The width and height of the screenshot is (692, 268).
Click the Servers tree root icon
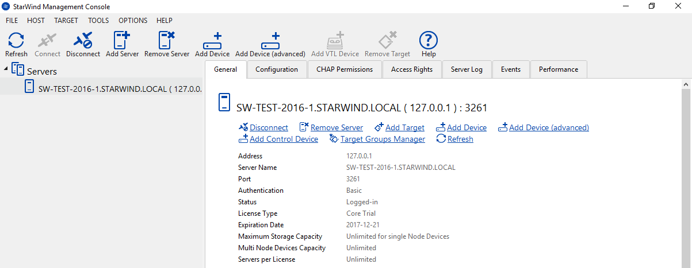18,70
